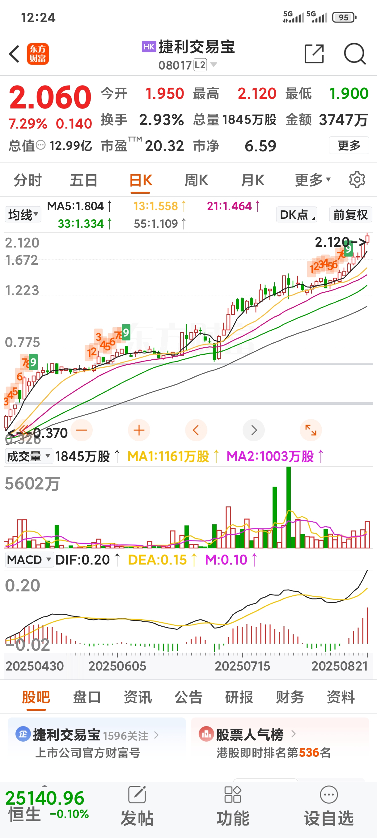
Task: Tap the 市盈TTM 20.32 value
Action: 165,146
